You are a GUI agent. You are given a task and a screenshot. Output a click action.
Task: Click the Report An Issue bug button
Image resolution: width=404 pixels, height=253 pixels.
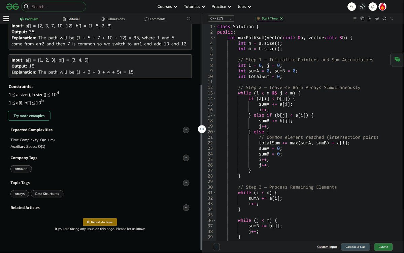[100, 222]
